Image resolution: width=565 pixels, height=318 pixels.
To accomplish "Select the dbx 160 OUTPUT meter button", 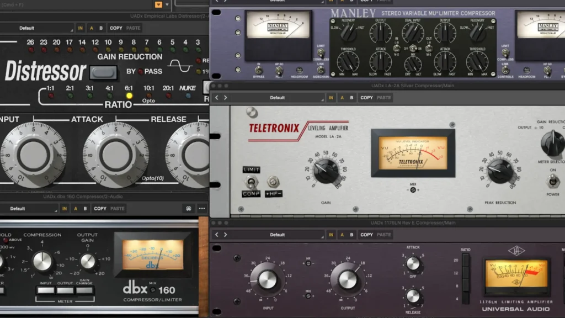I will tap(65, 290).
